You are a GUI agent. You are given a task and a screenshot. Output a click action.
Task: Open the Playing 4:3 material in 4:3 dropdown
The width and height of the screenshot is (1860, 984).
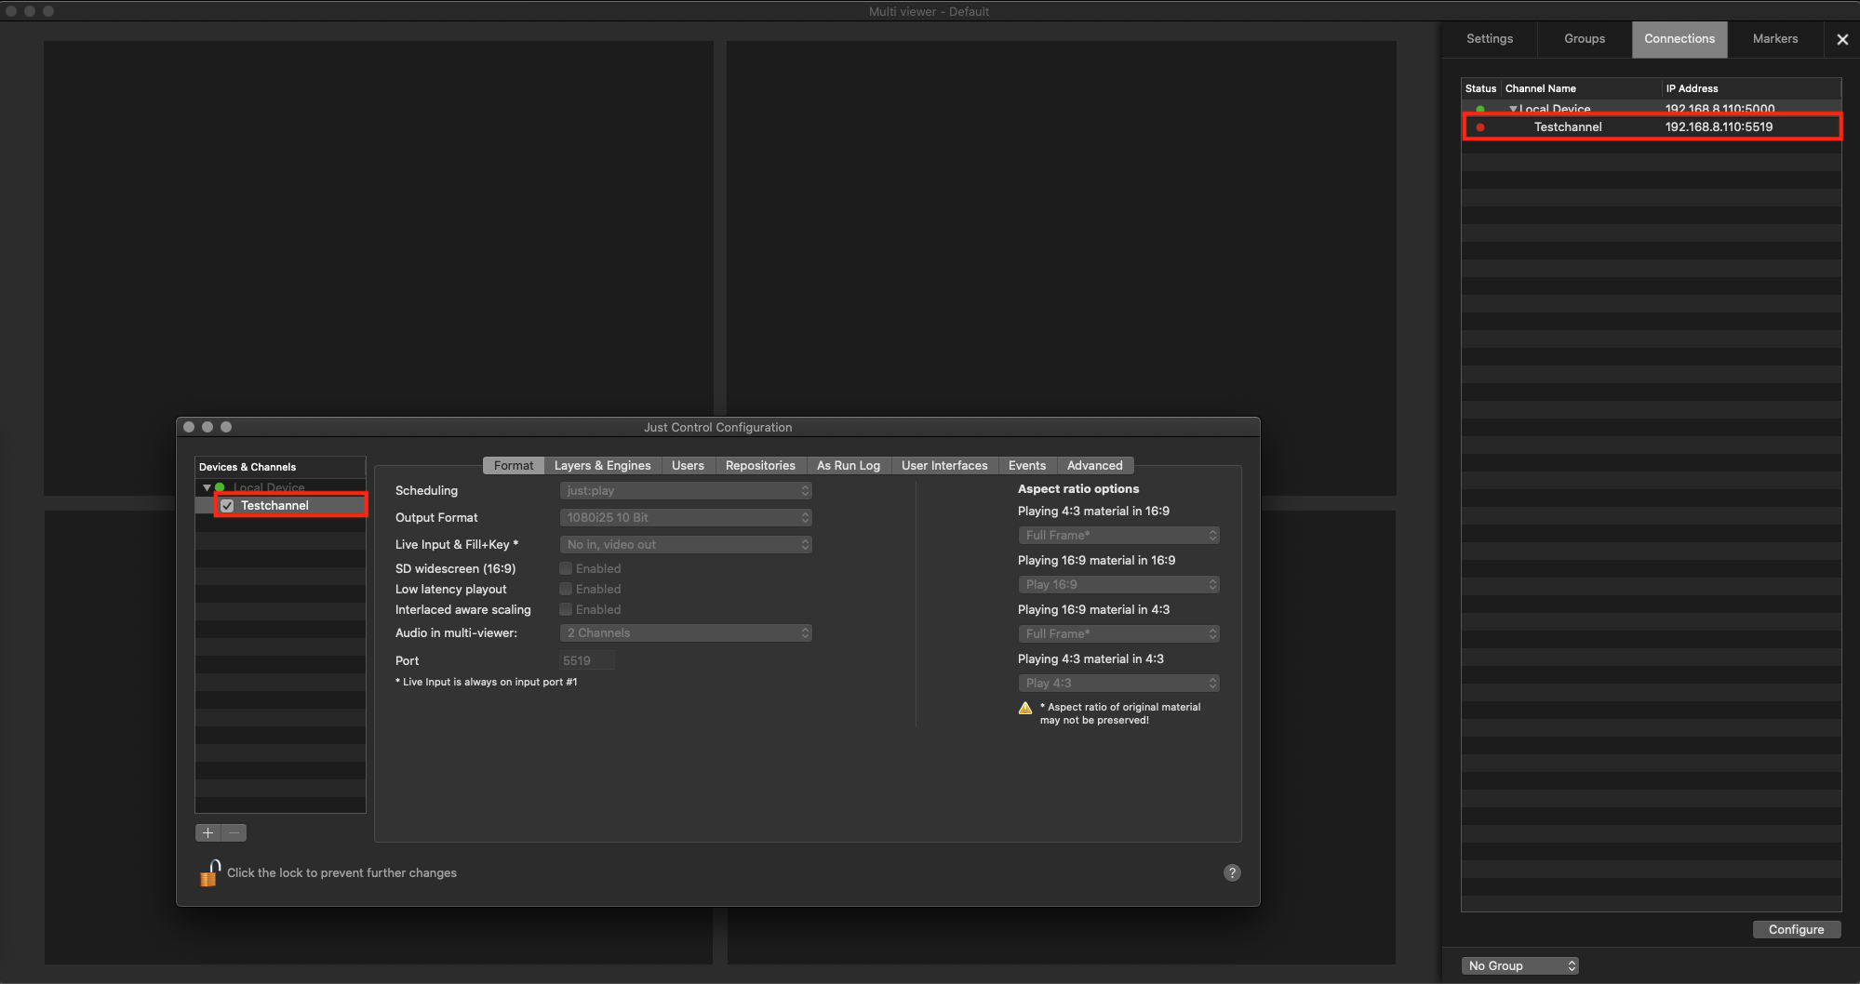click(x=1118, y=684)
